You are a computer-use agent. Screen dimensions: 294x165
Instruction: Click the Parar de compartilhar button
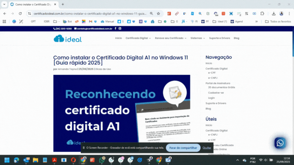coord(183,147)
